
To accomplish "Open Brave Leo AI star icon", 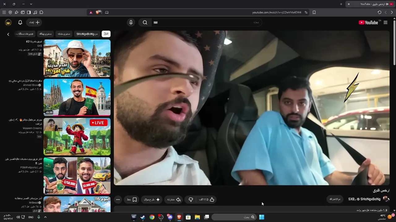I will (16, 12).
